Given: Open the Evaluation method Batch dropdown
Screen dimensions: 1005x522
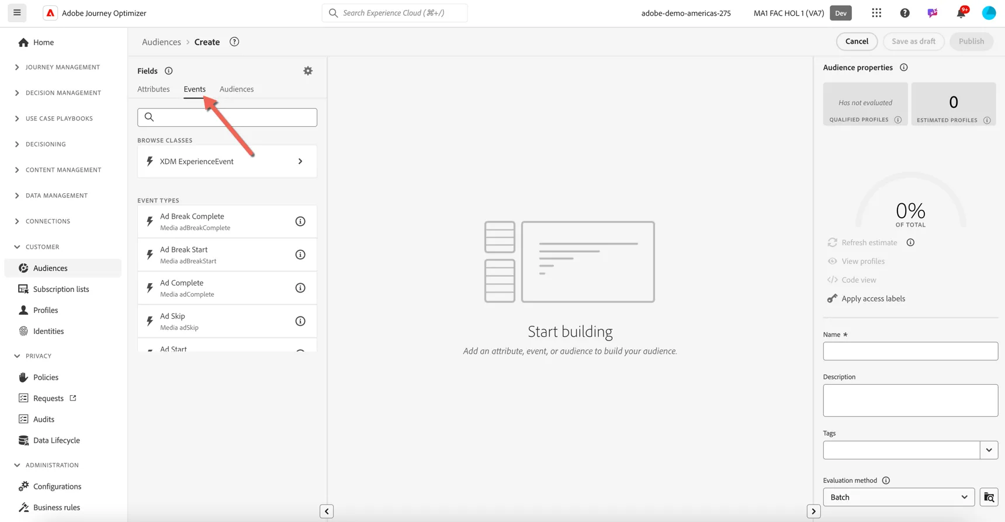Looking at the screenshot, I should (x=899, y=497).
